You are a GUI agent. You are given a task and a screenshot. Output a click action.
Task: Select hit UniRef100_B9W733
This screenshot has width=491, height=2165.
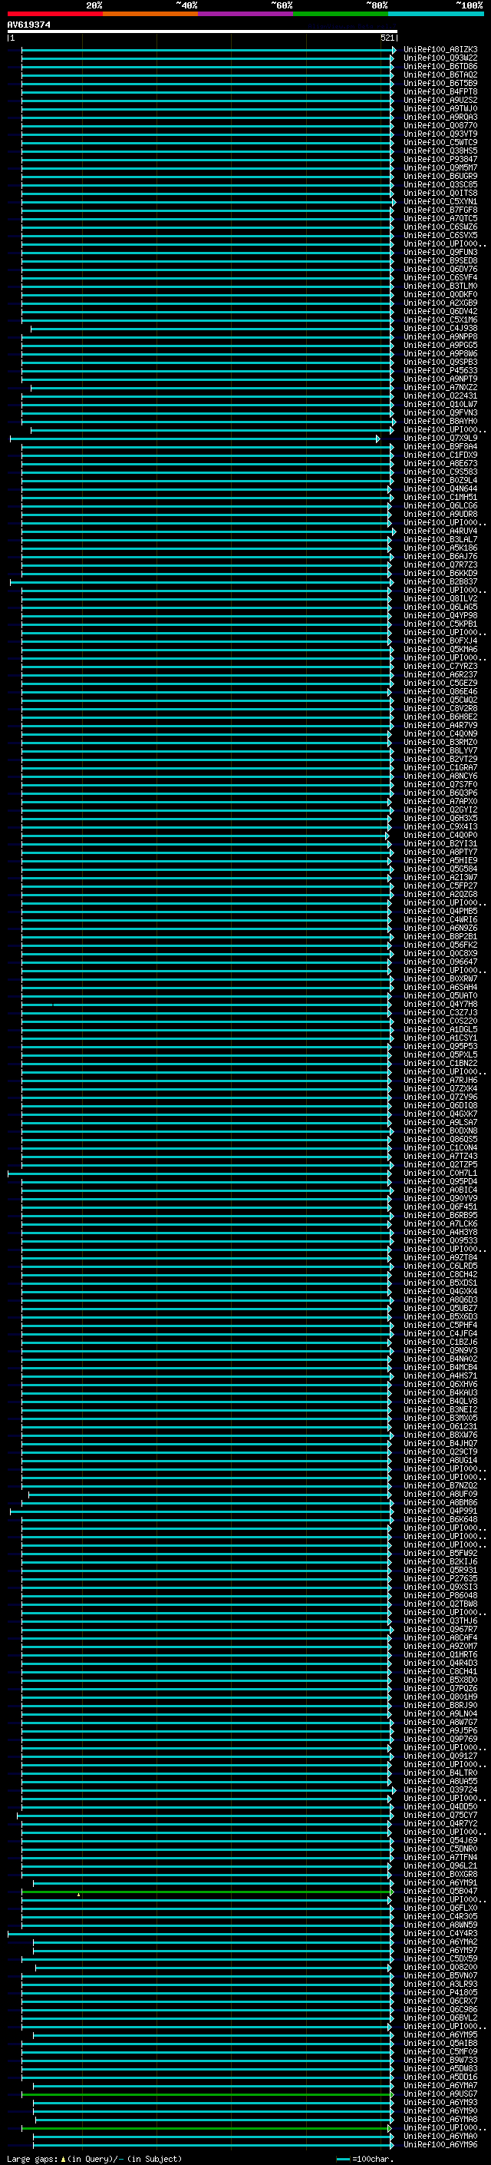[x=440, y=2060]
